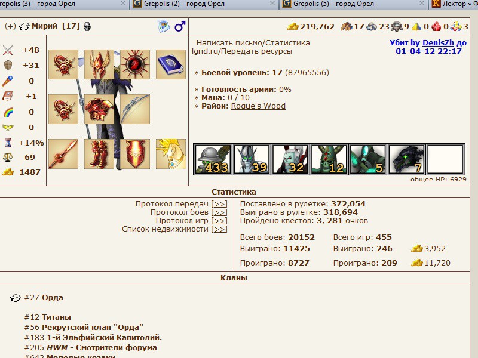478x358 pixels.
Task: Select the red shield item
Action: point(135,154)
